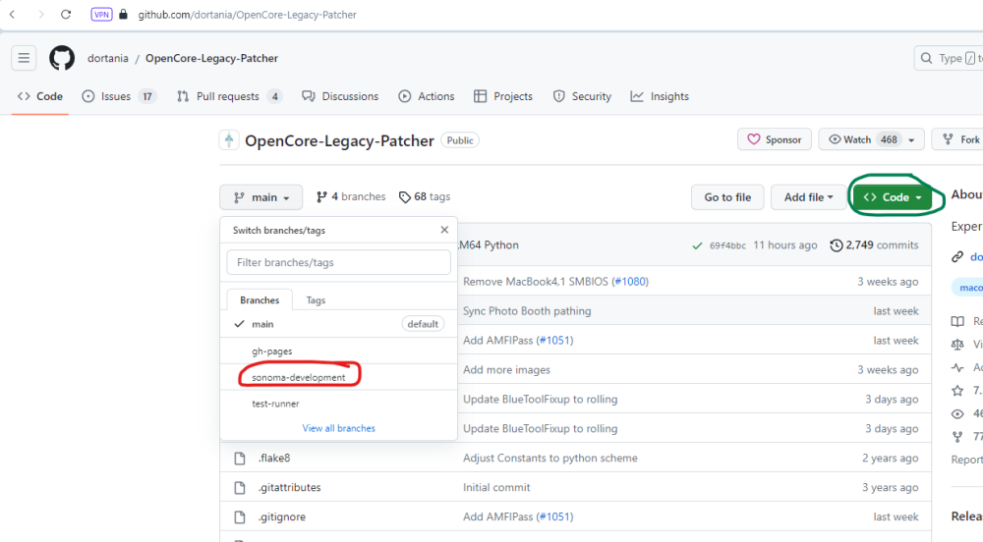The height and width of the screenshot is (542, 983).
Task: Reload the page with the refresh icon
Action: 66,15
